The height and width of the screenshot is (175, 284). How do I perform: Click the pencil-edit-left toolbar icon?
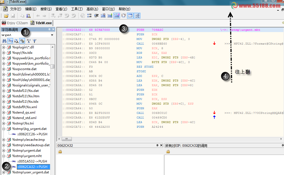point(73,16)
